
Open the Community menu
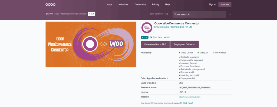(x=140, y=4)
